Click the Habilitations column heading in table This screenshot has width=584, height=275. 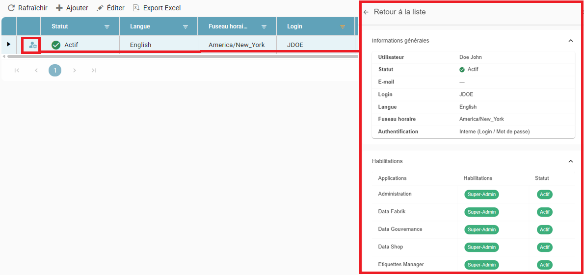pyautogui.click(x=478, y=178)
